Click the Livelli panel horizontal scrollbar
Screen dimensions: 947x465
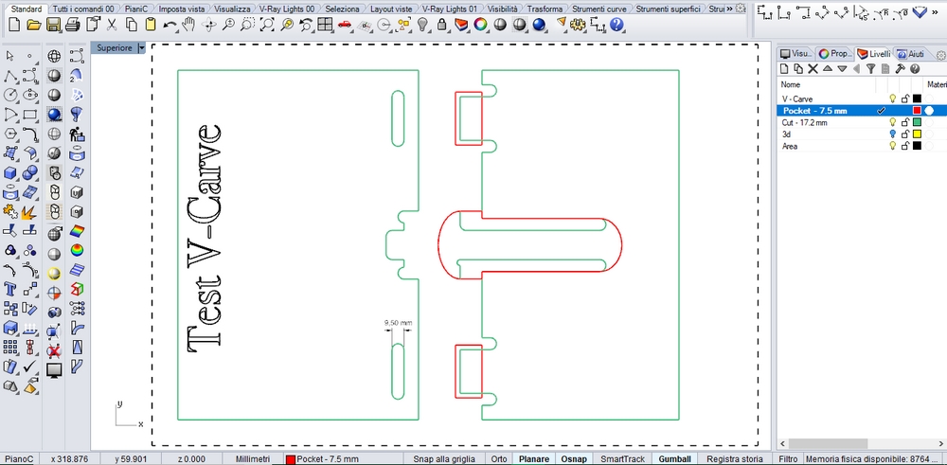pos(828,444)
